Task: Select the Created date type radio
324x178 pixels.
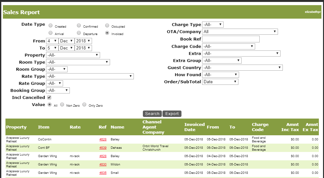Action: 51,26
